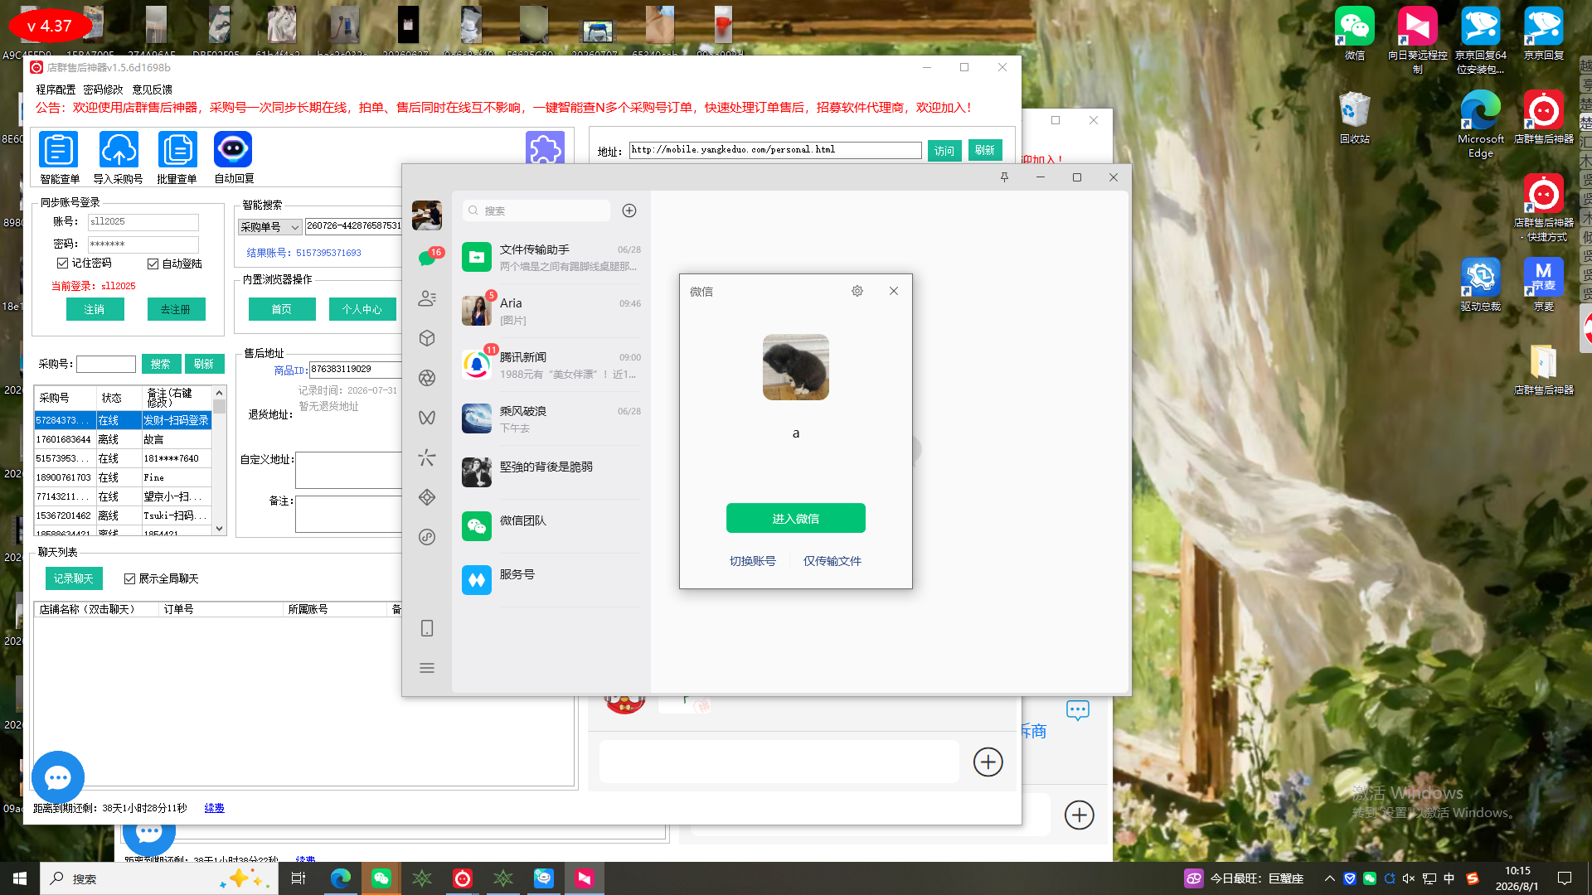The height and width of the screenshot is (895, 1592).
Task: Click the 微信 desktop shortcut icon
Action: pyautogui.click(x=1355, y=34)
